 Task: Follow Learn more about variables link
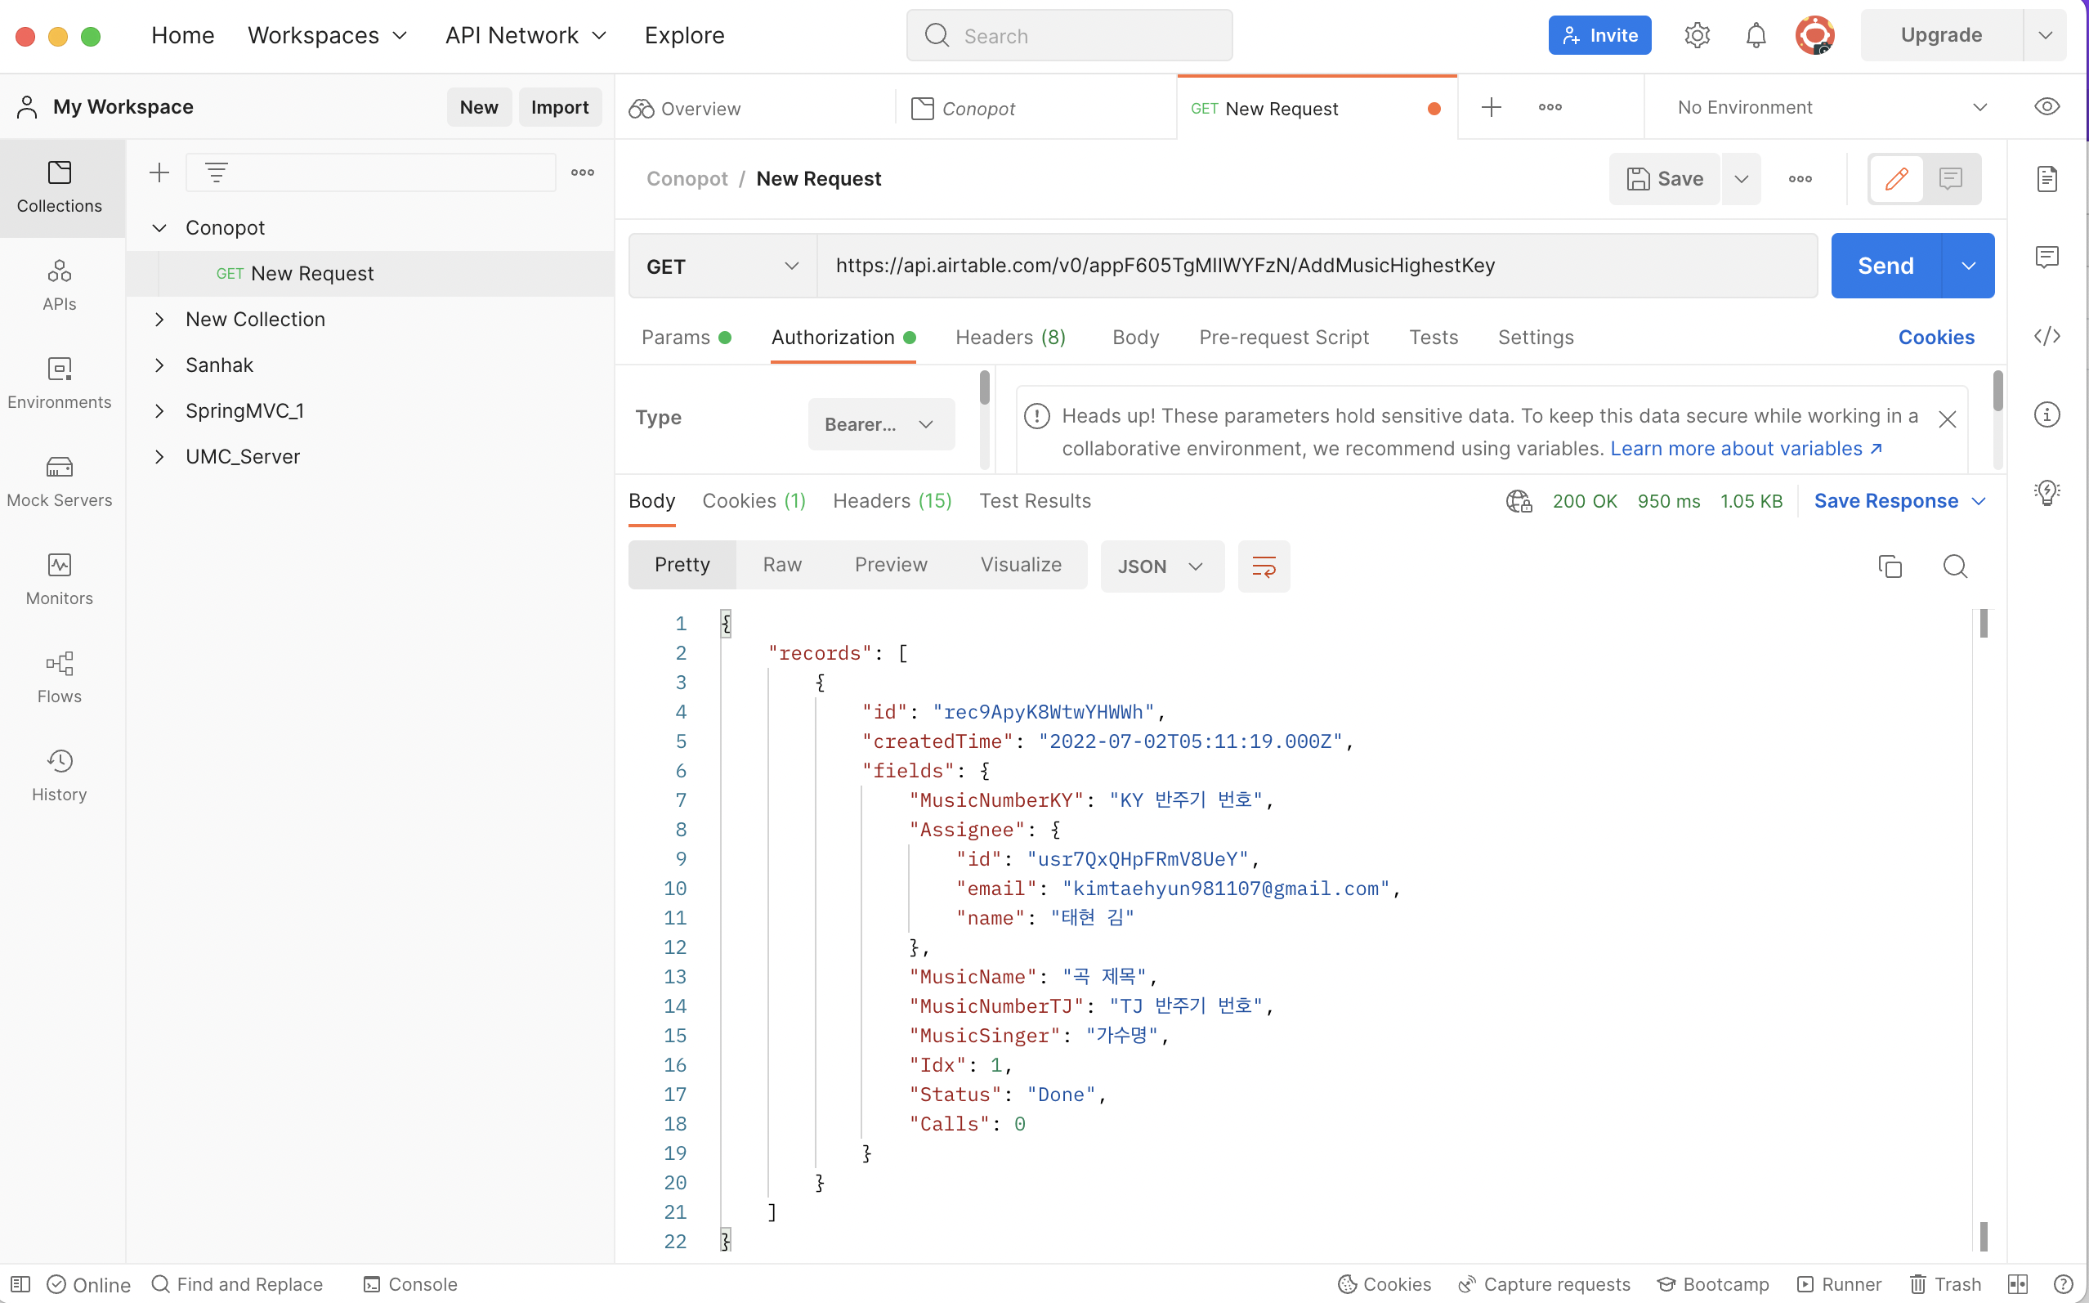tap(1746, 449)
